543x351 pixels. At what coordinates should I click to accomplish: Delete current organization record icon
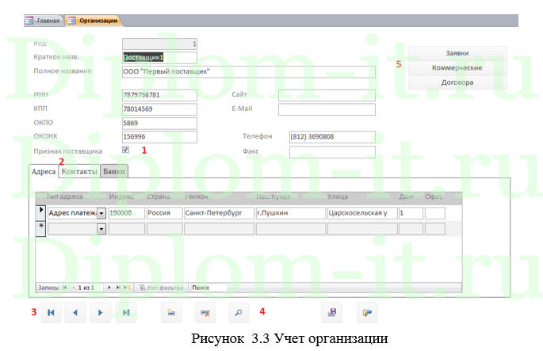pos(205,313)
